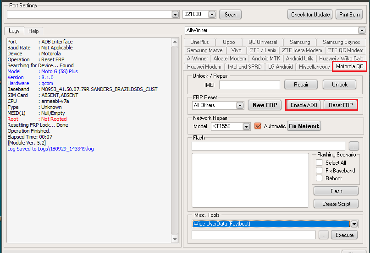Click the Create Script button
The image size is (370, 253).
click(336, 204)
